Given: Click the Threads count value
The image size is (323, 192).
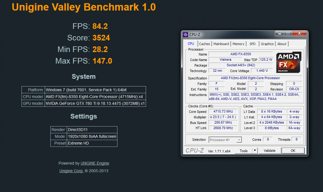Looking at the screenshot, I should coord(297,140).
